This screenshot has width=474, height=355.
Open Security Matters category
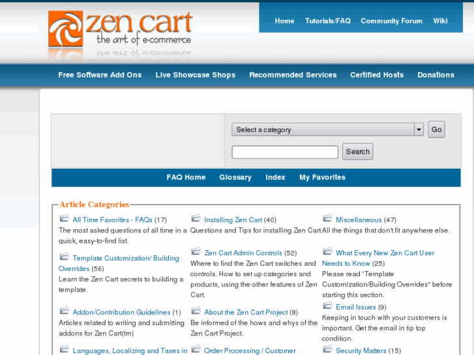point(361,351)
